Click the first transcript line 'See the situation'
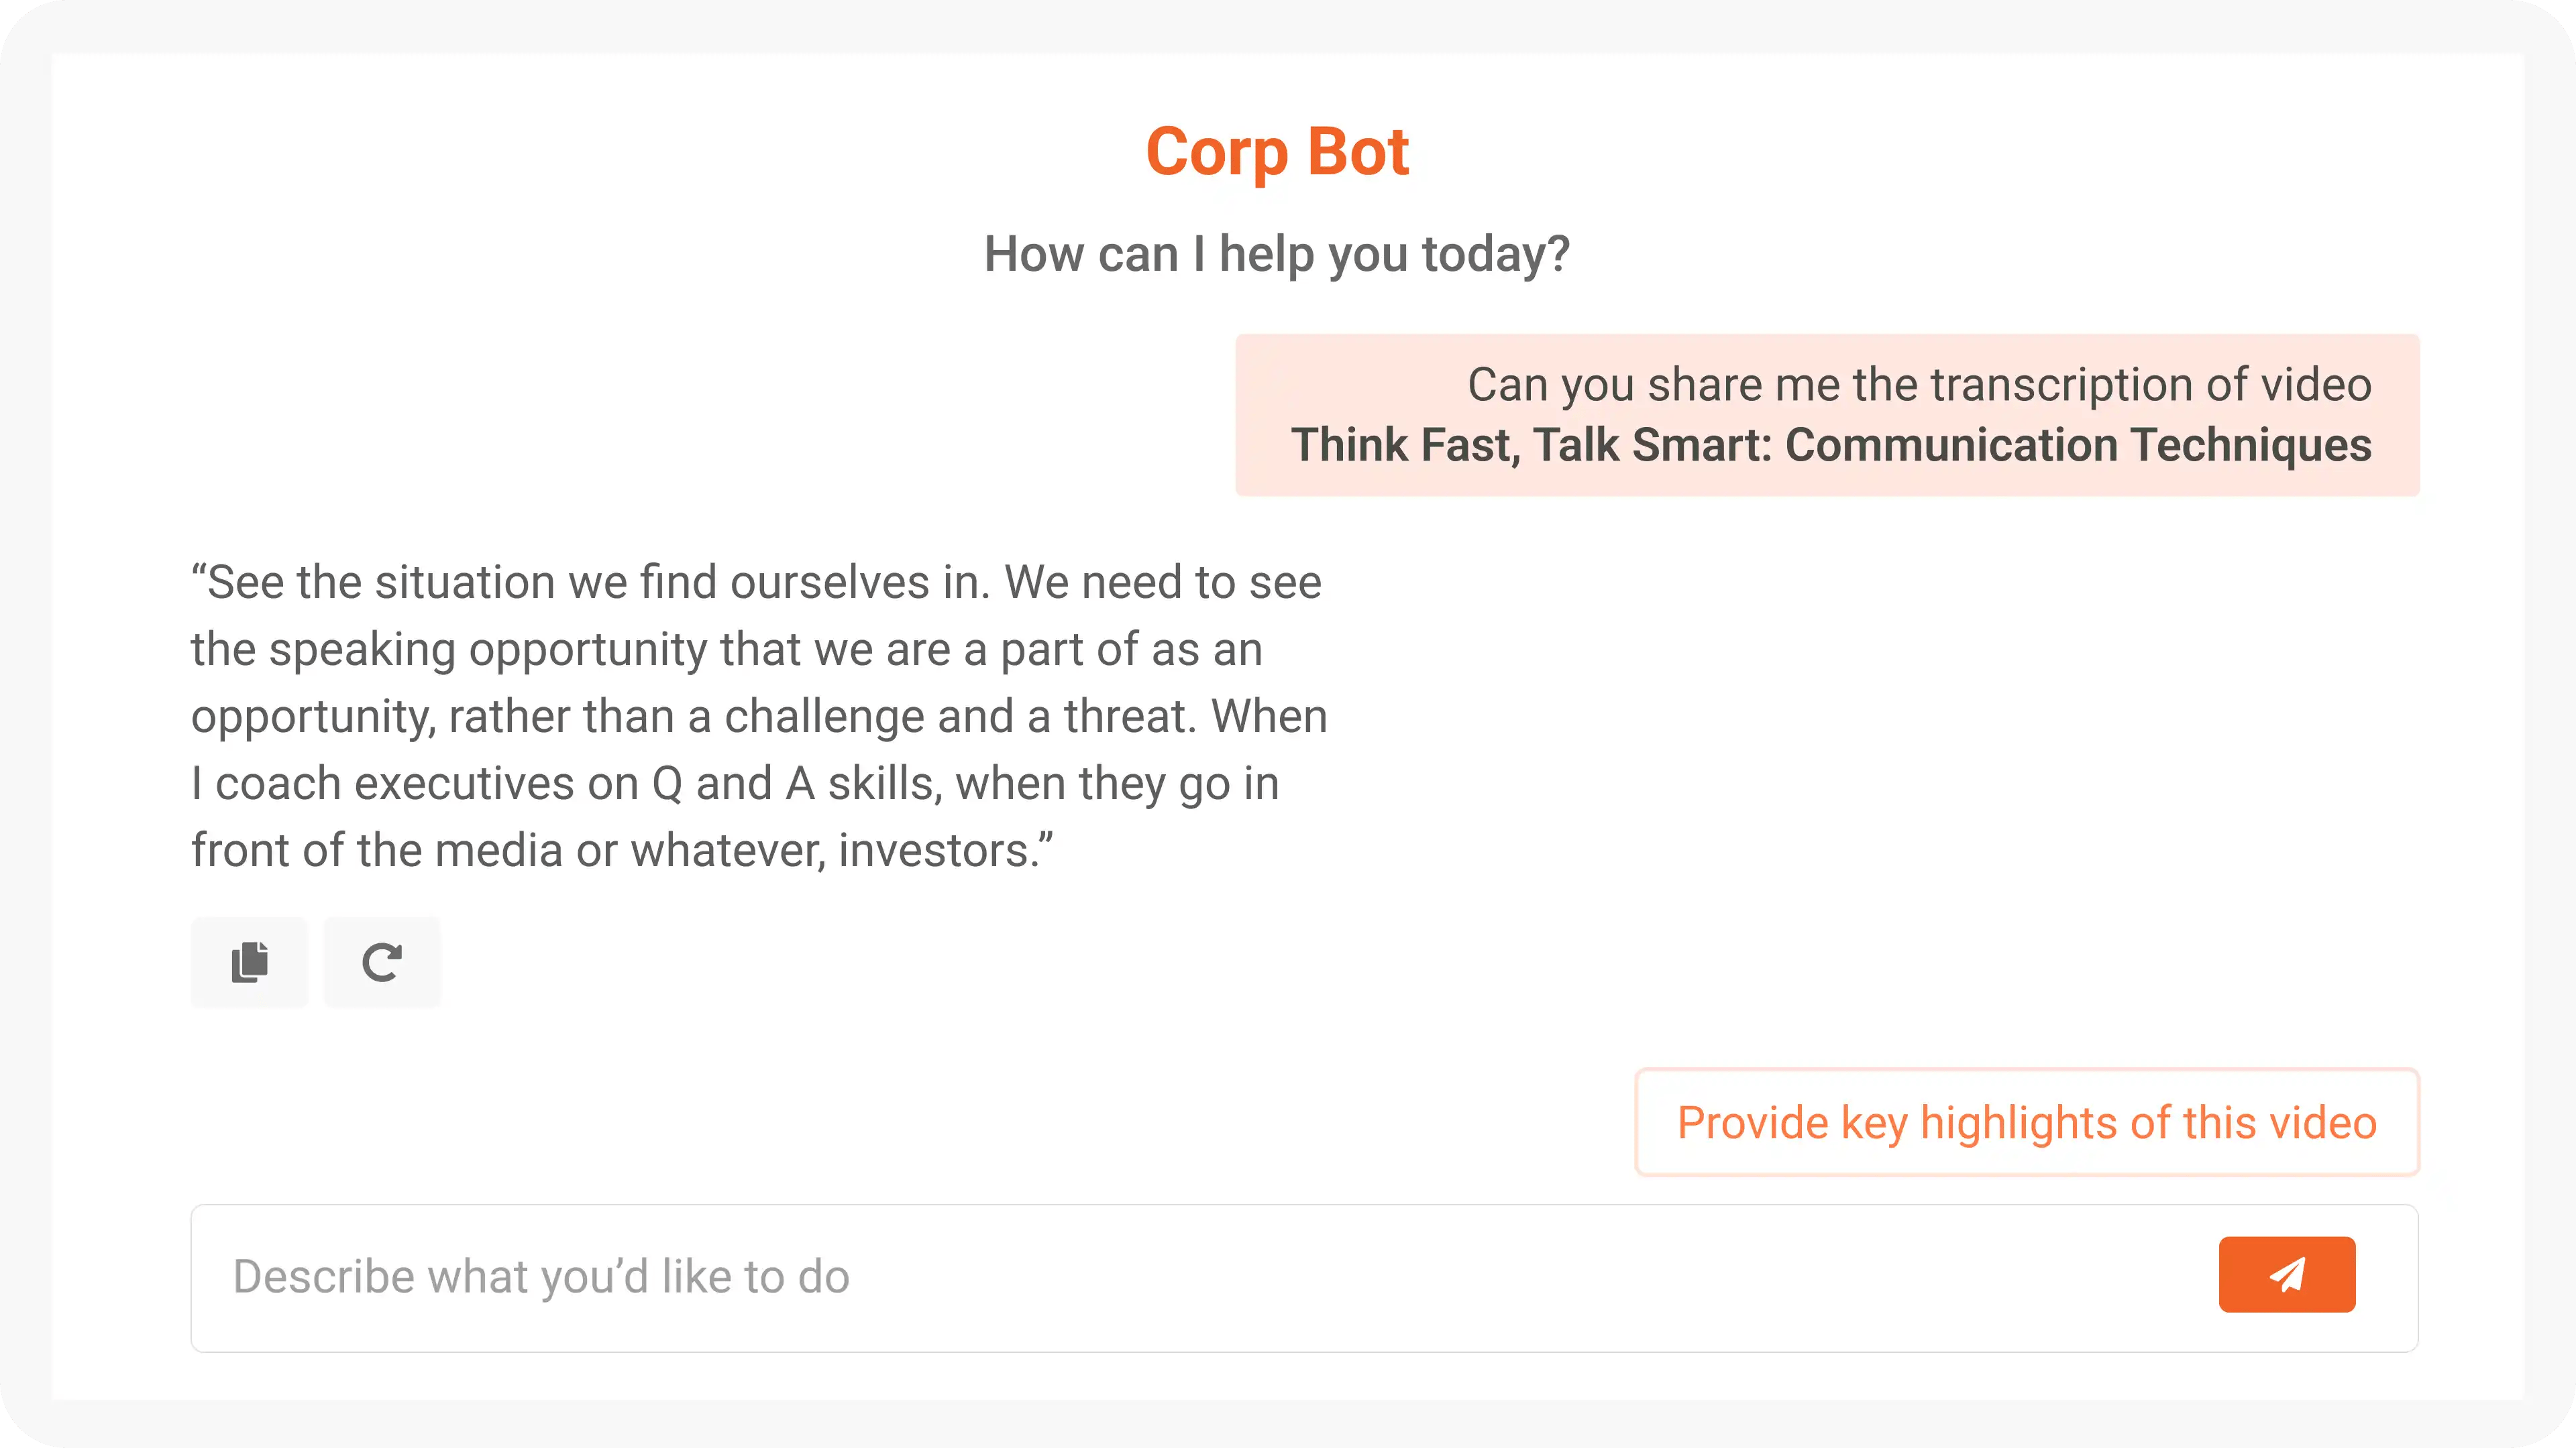This screenshot has width=2576, height=1448. click(x=756, y=582)
